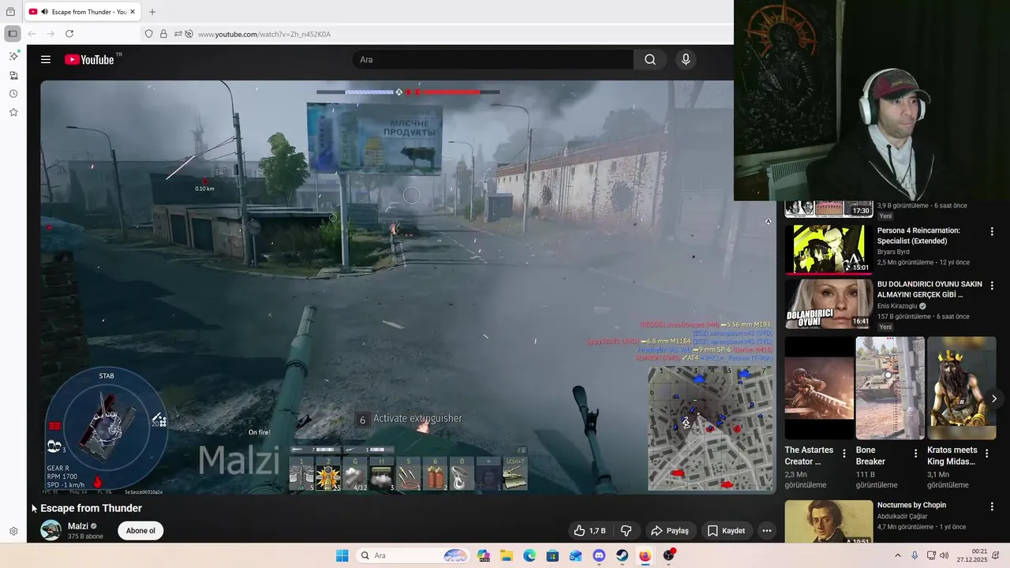Open 'Persona 4 Reincarnation: Specialist (Extended)' title

pyautogui.click(x=918, y=235)
